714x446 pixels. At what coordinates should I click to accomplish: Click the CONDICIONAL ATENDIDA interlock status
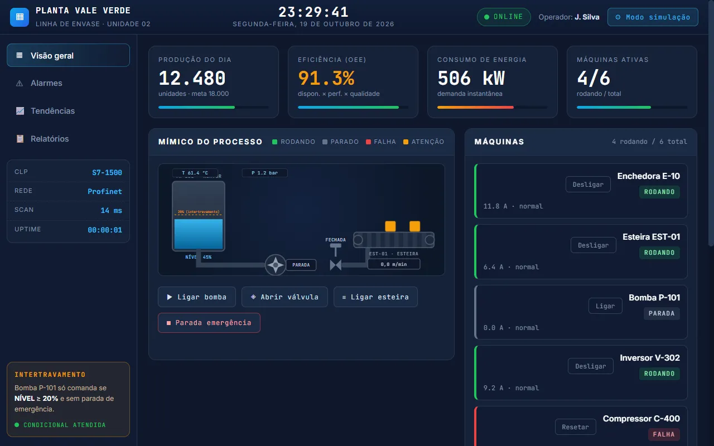60,425
